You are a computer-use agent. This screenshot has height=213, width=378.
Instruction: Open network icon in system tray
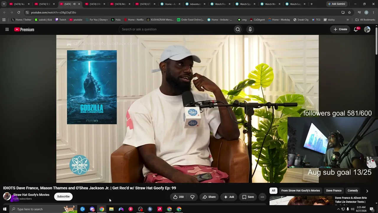click(343, 209)
